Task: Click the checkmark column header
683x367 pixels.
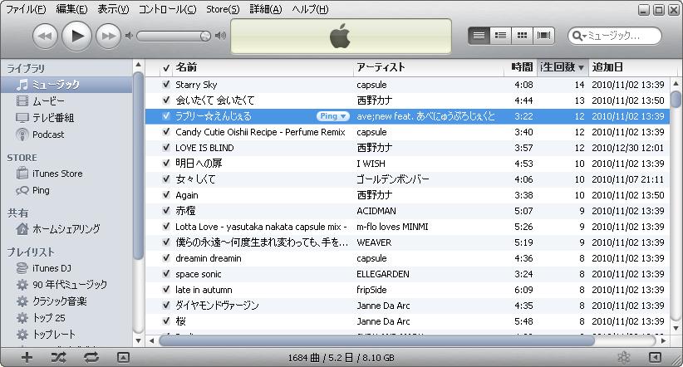Action: (x=166, y=68)
